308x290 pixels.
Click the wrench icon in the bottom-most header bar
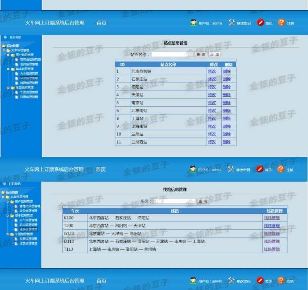(x=231, y=281)
